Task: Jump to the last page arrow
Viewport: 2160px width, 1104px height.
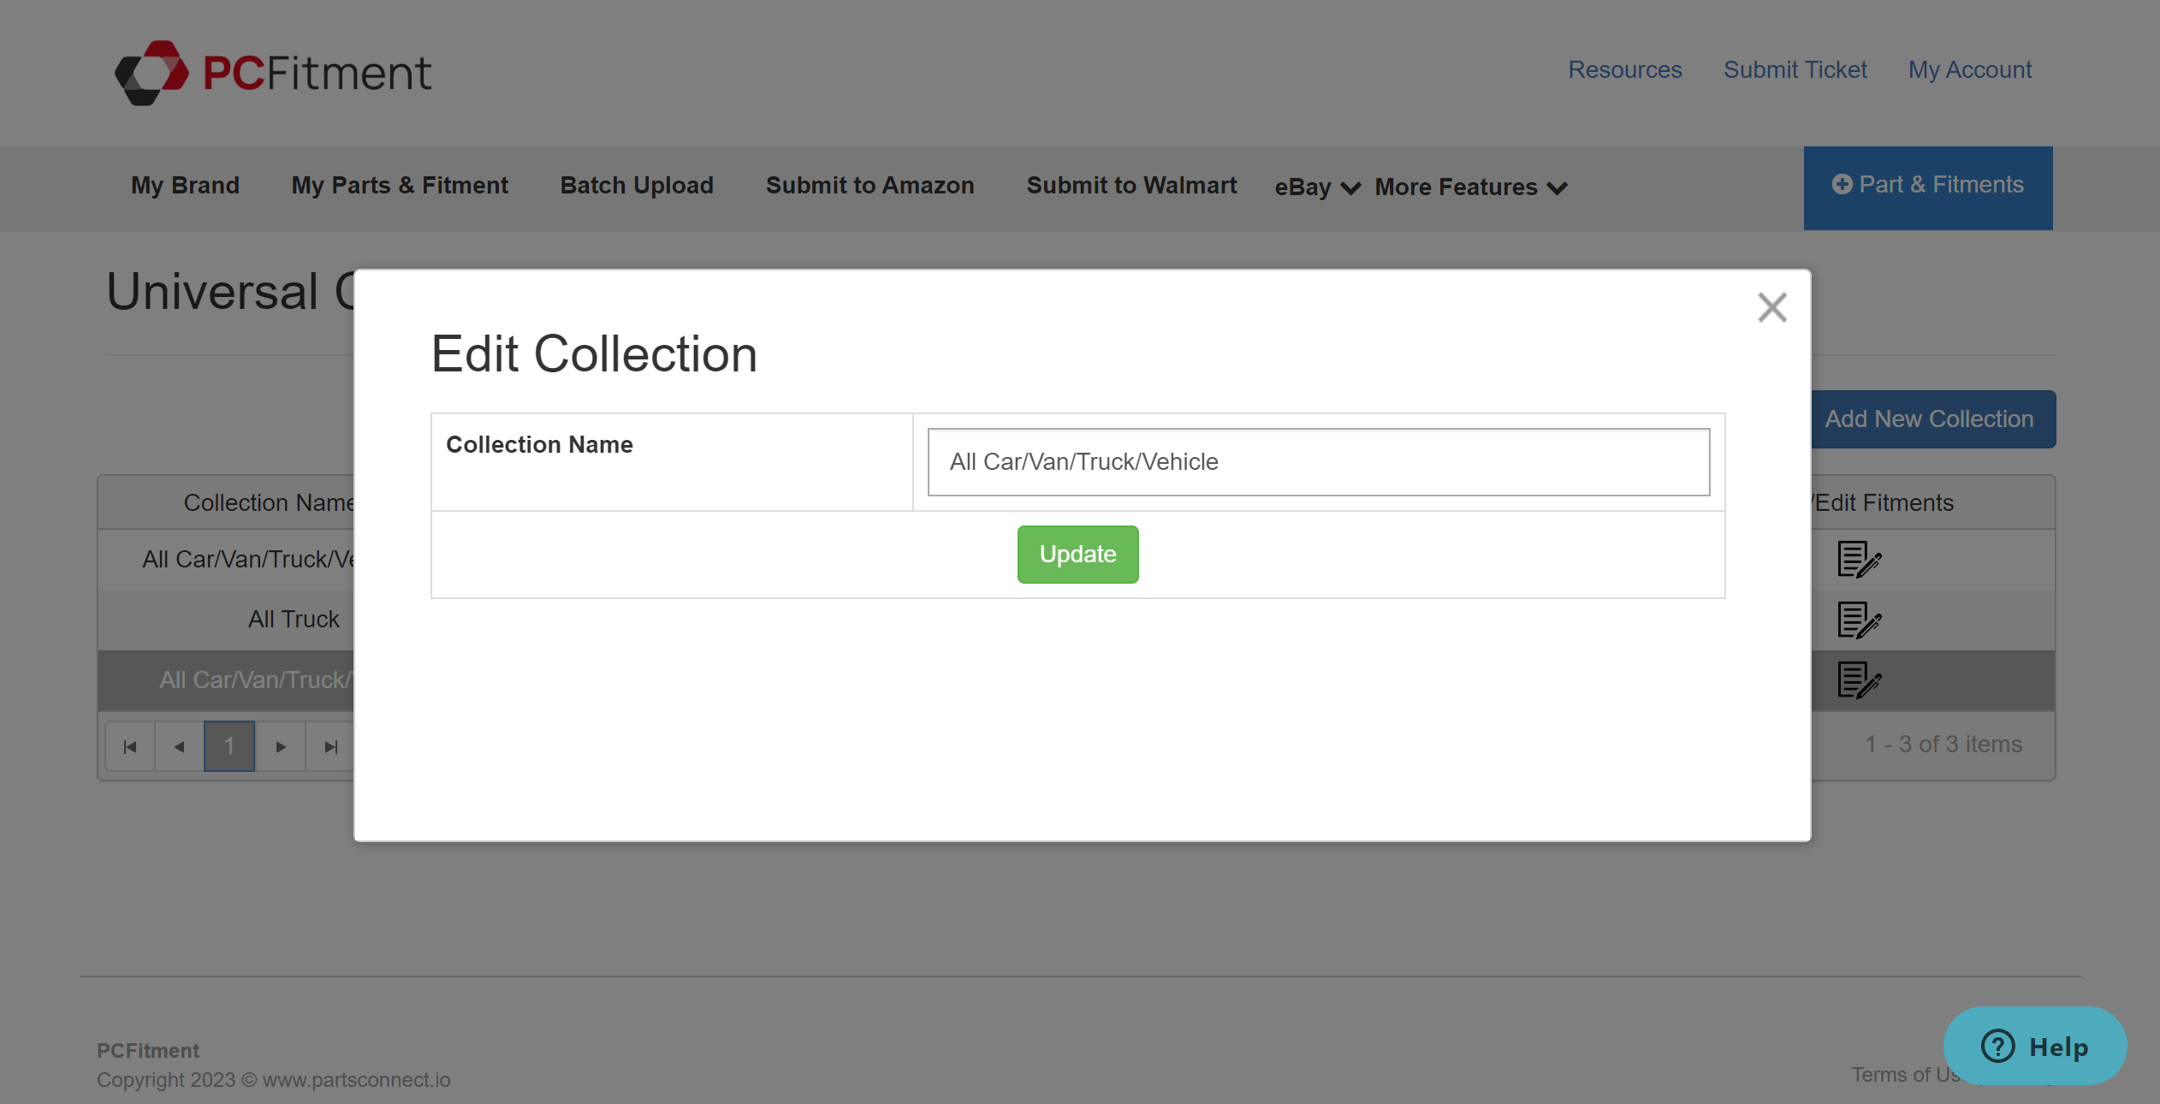Action: click(x=330, y=746)
